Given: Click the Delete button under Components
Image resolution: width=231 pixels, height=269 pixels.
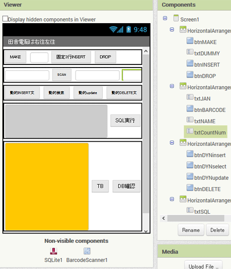Looking at the screenshot, I should tap(217, 230).
